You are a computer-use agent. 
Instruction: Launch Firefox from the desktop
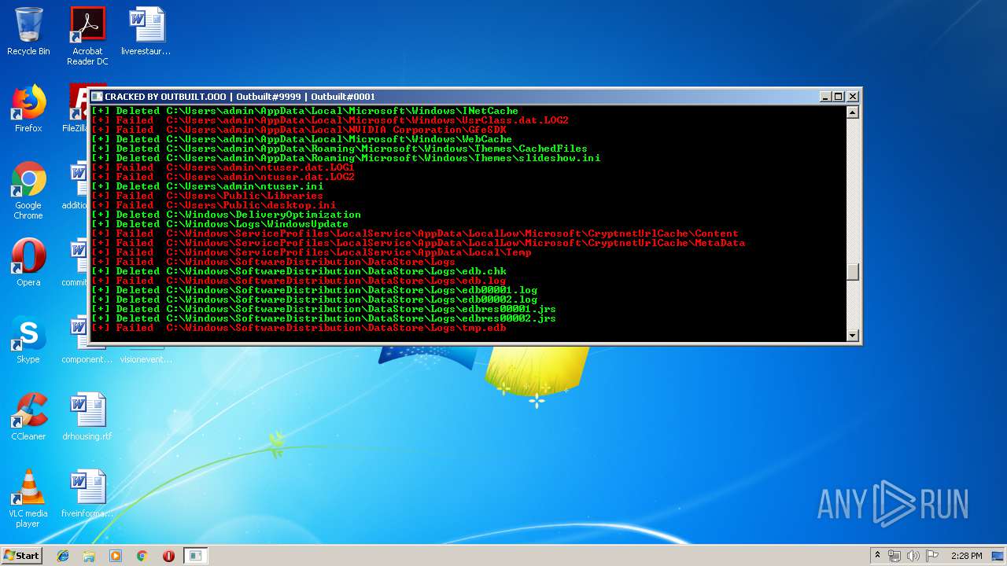coord(28,108)
